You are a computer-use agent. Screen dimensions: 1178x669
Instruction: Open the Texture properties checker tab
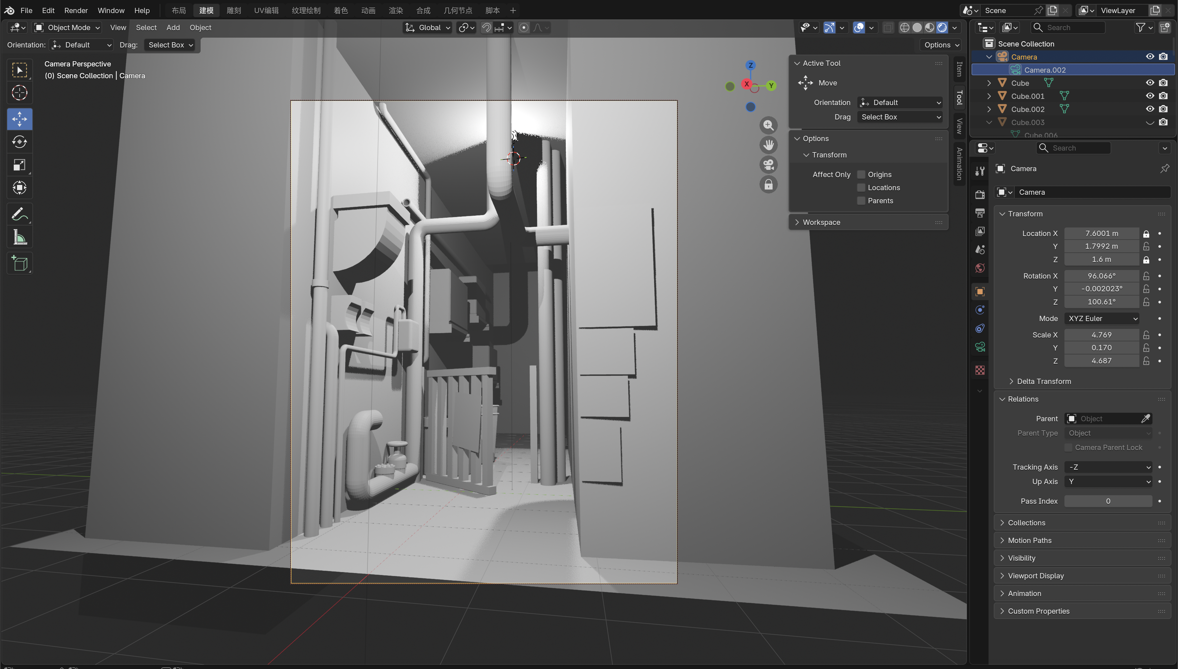point(980,371)
